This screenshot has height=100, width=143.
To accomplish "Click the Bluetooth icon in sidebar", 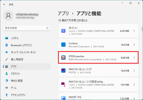I will pos(6,45).
